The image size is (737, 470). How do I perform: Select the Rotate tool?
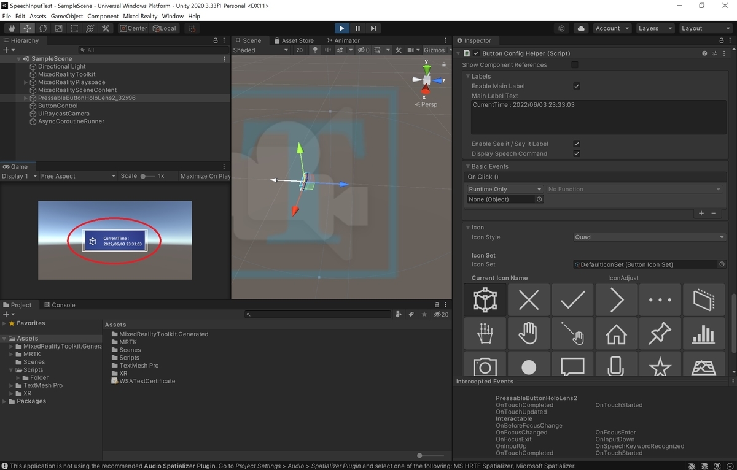pyautogui.click(x=43, y=28)
